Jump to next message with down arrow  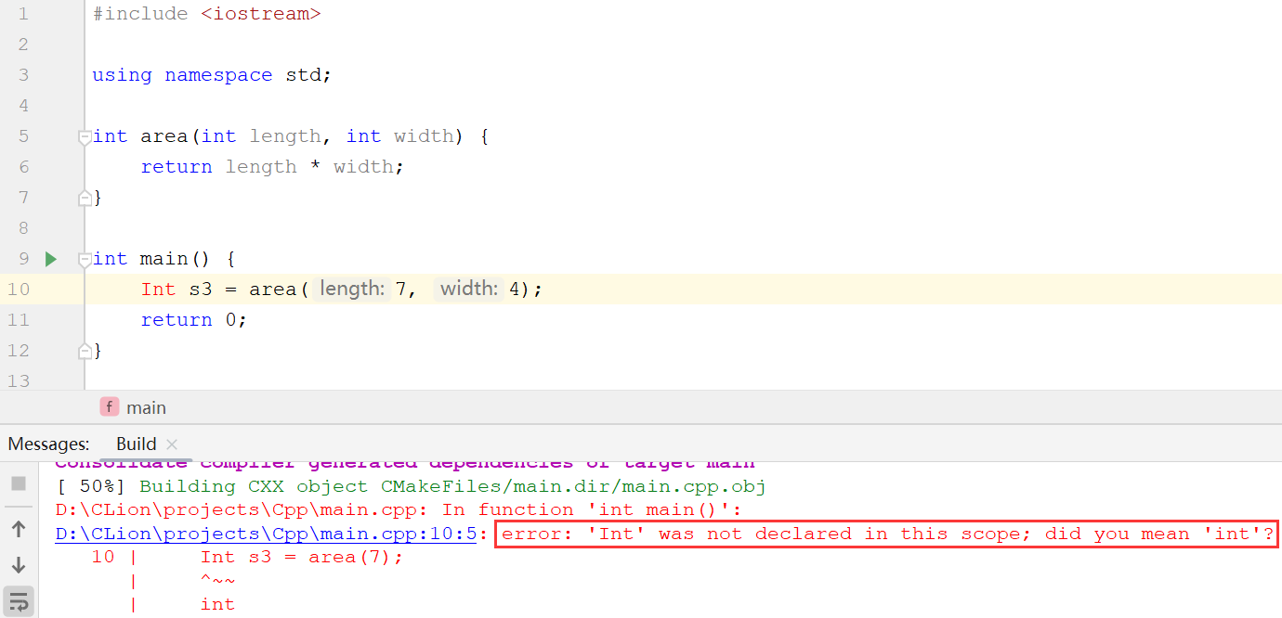[x=19, y=565]
